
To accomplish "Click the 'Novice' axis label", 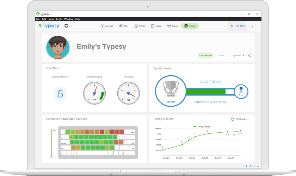I will pos(158,150).
